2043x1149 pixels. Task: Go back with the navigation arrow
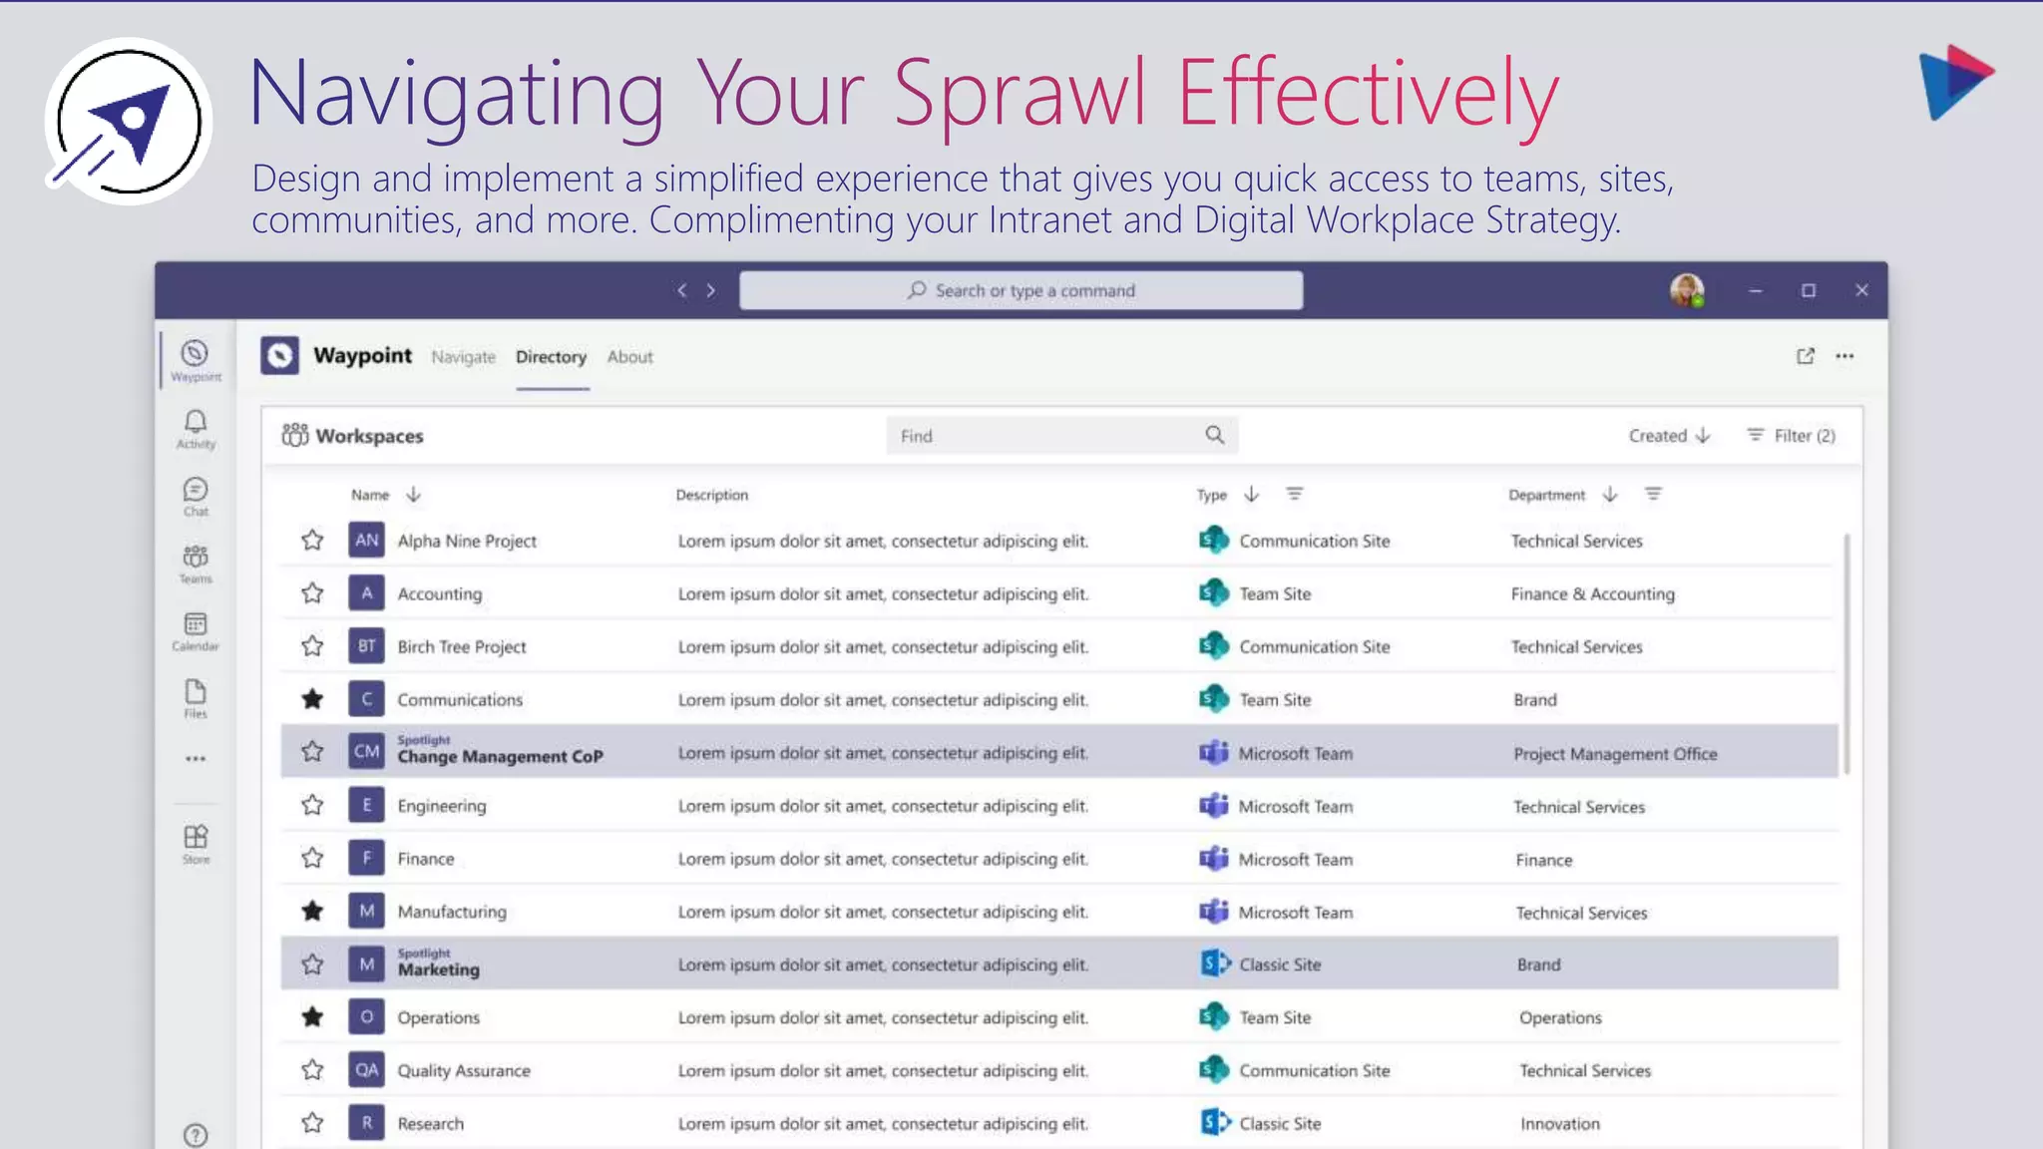point(682,290)
